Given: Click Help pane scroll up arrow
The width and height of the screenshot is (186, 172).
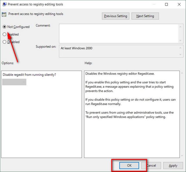Looking at the screenshot, I should tap(182, 73).
